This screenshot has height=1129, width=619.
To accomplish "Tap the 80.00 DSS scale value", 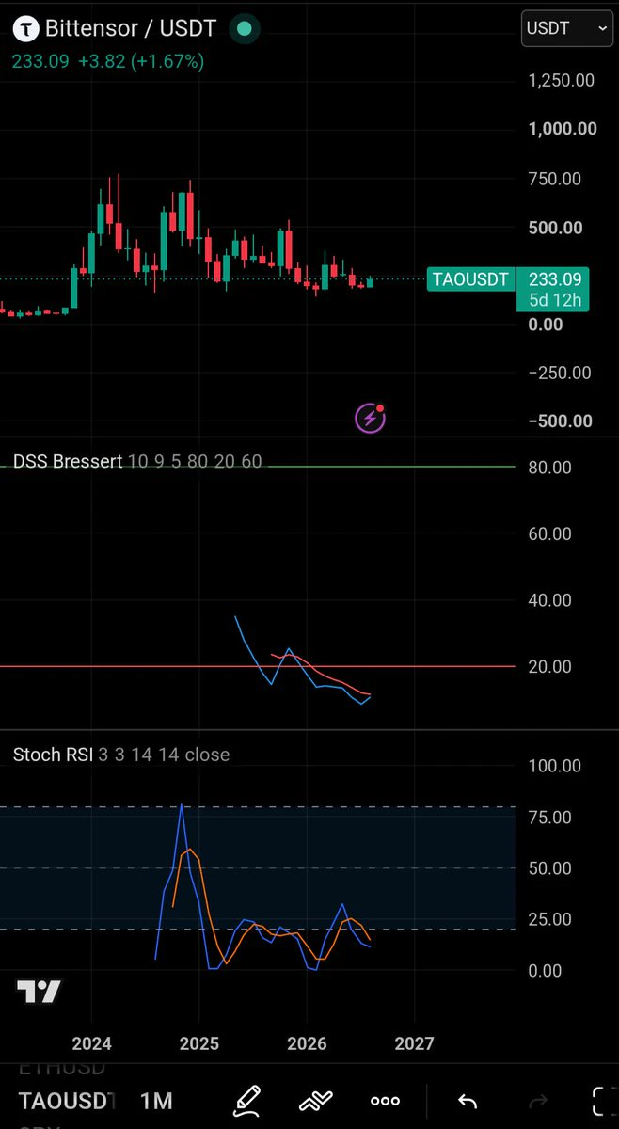I will (x=550, y=468).
